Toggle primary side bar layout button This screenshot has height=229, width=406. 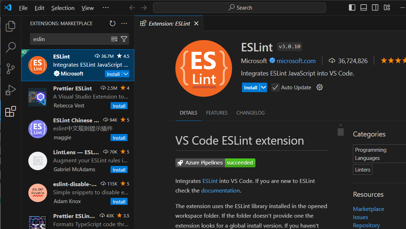pos(352,7)
